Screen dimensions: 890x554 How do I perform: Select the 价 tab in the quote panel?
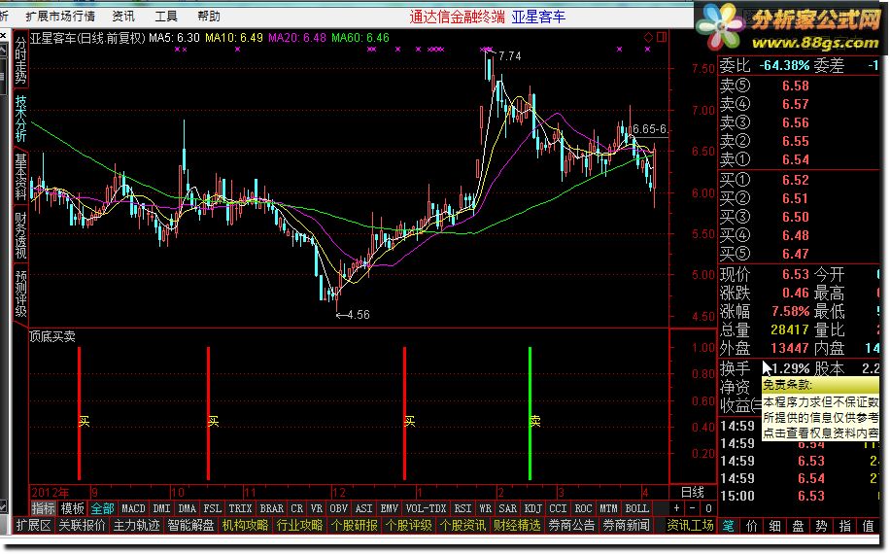751,526
